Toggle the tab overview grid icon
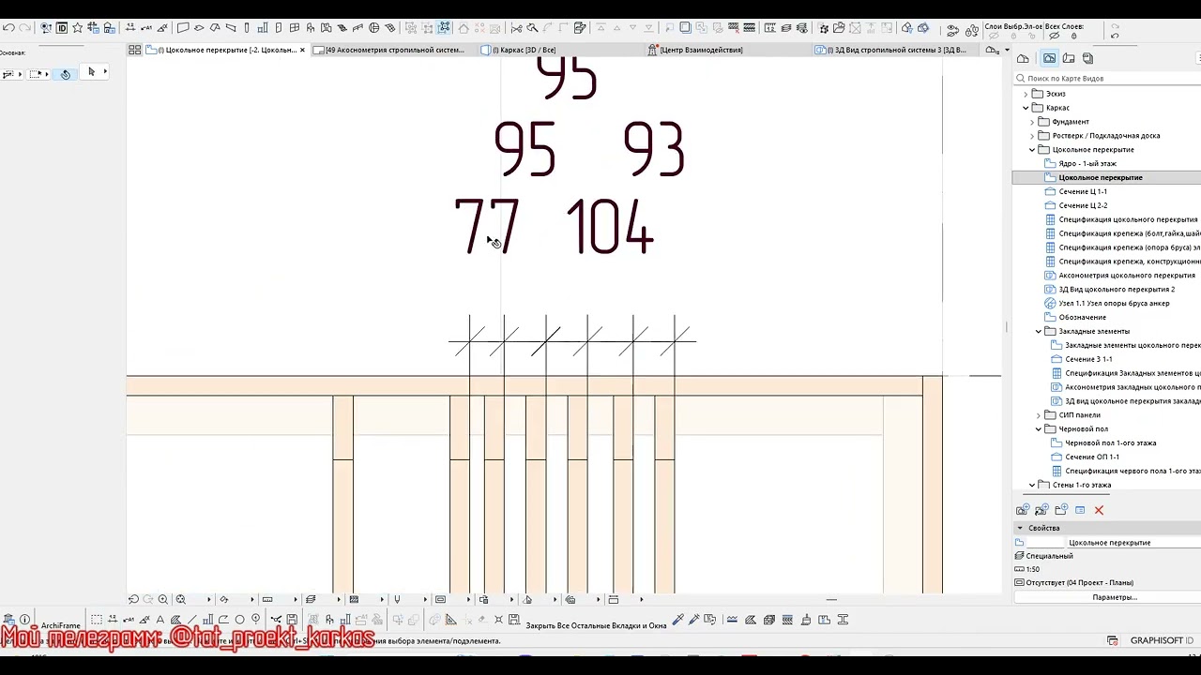This screenshot has height=675, width=1201. pos(135,50)
